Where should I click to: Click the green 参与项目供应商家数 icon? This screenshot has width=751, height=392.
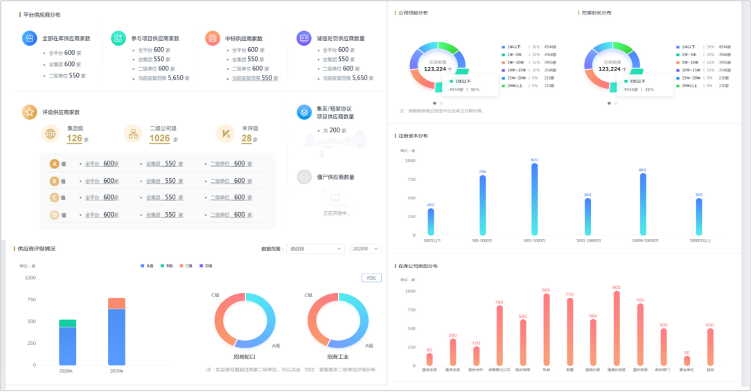coord(118,38)
